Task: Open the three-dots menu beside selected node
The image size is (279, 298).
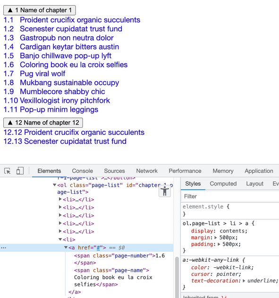Action: [x=3, y=248]
